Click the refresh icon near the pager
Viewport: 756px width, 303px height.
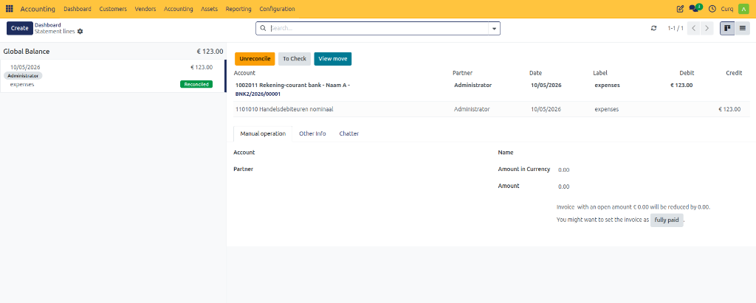coord(654,29)
